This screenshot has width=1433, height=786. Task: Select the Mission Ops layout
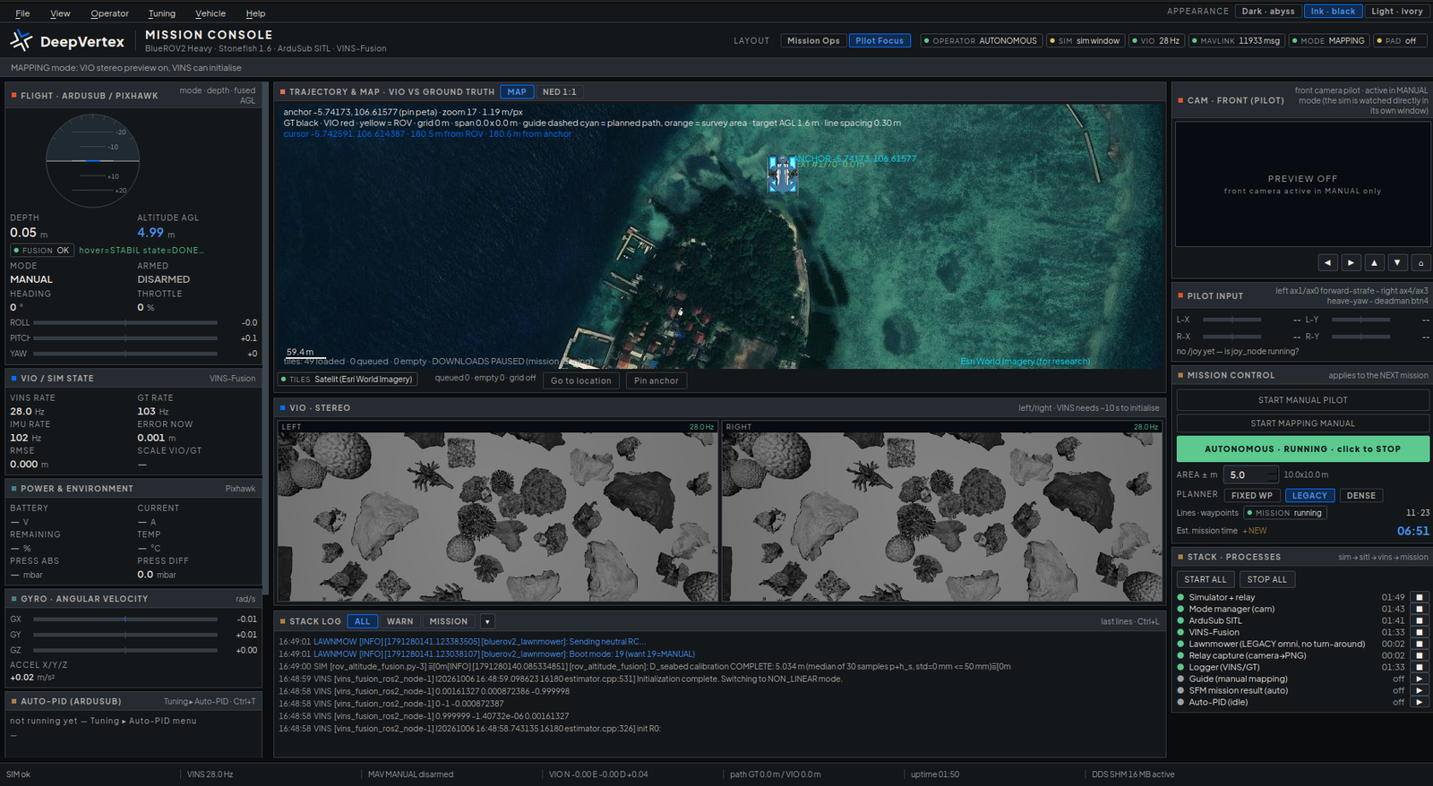pyautogui.click(x=813, y=40)
